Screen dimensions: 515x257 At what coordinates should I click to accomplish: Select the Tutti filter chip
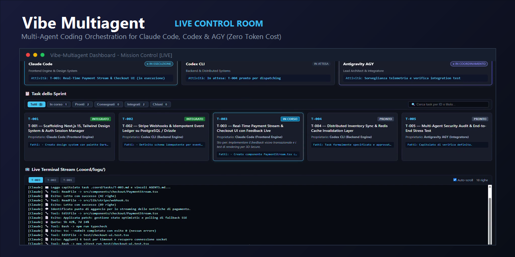37,104
